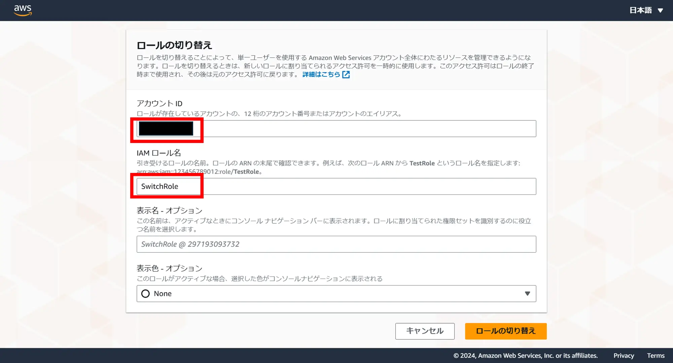Open the Privacy footer link
Screen dimensions: 673x363
point(624,356)
